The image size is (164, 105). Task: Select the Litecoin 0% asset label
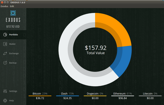click(150, 94)
